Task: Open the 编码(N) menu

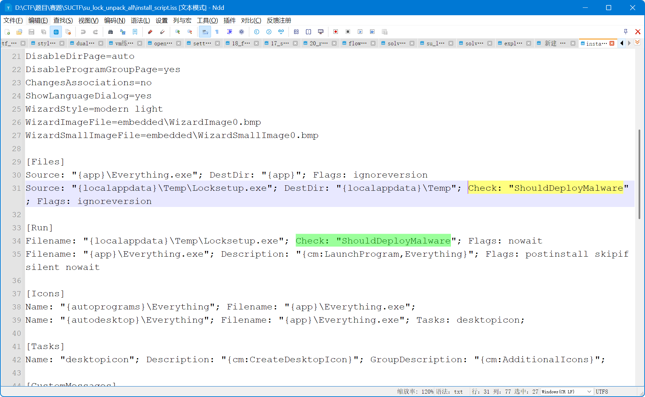Action: 114,20
